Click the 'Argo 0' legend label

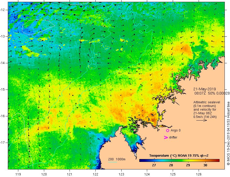tap(176, 130)
